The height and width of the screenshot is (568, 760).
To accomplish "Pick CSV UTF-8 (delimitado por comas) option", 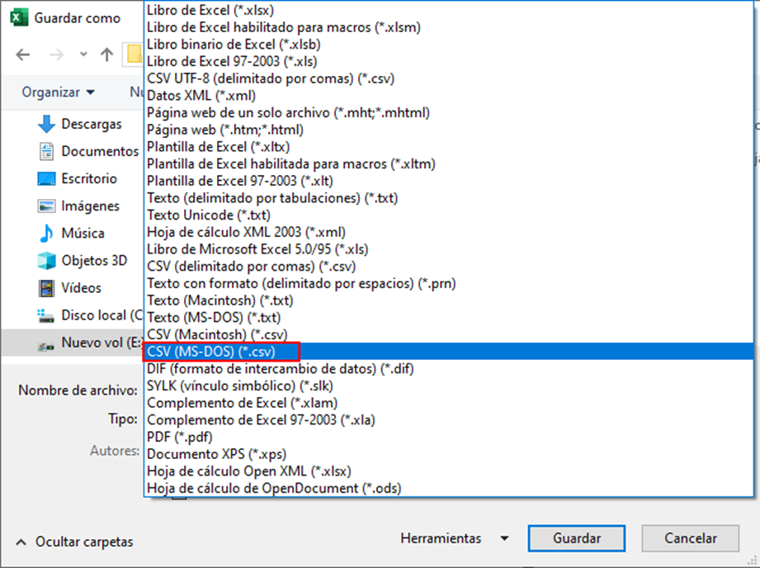I will 271,78.
